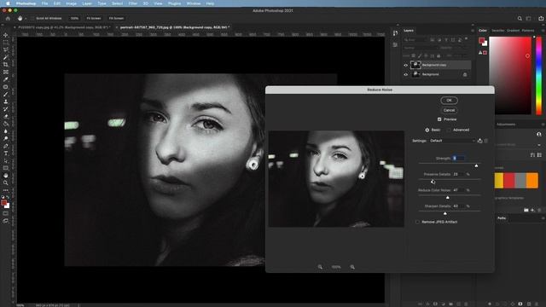Select the Eyedropper tool

pos(6,79)
